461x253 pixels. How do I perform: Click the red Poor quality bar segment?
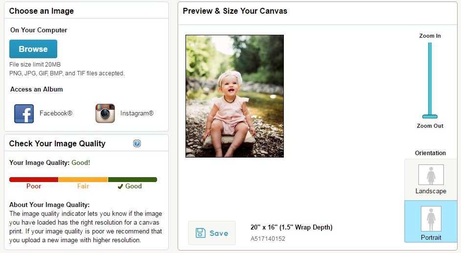pyautogui.click(x=34, y=180)
